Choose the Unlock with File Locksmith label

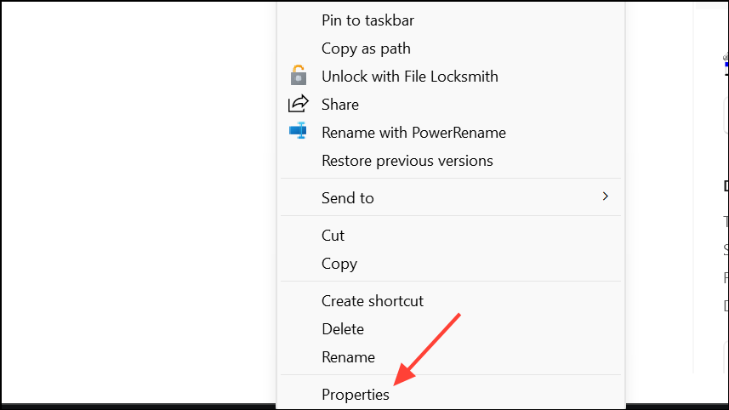409,76
